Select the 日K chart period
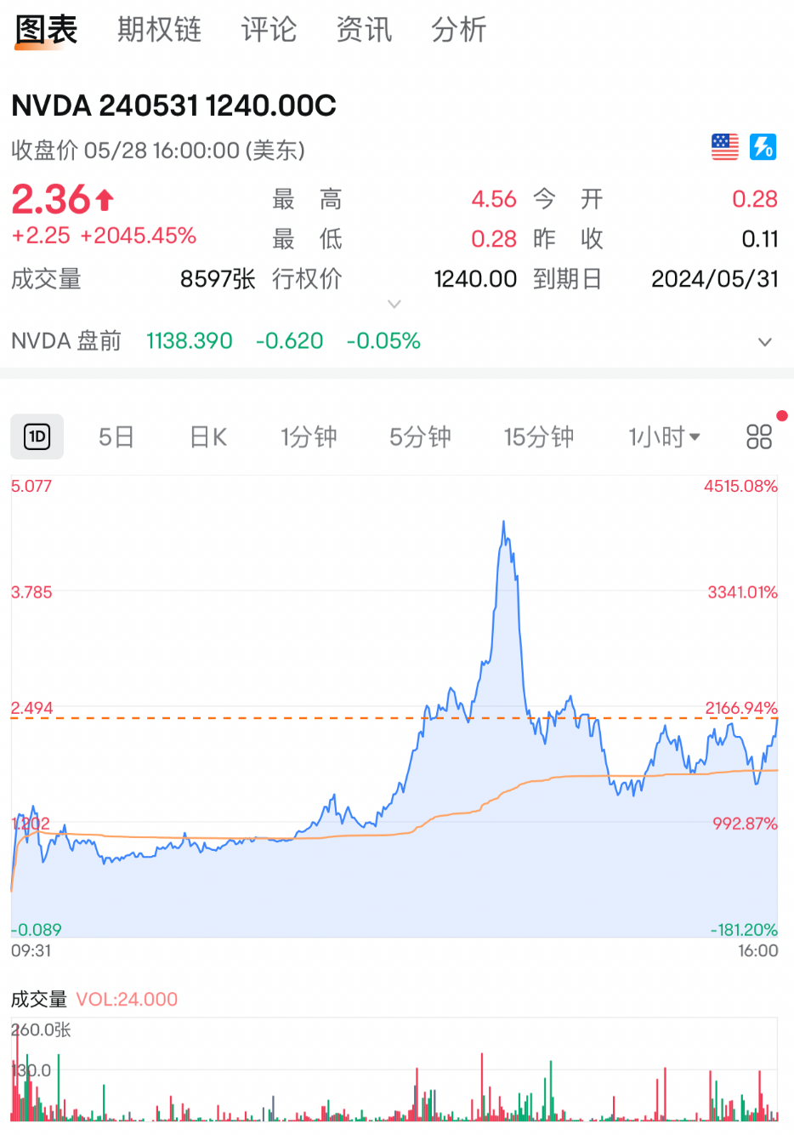 pos(208,437)
